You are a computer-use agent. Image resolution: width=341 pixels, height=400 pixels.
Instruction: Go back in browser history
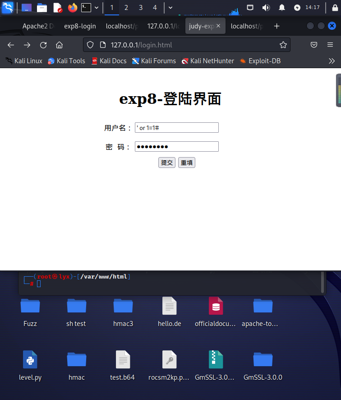click(11, 45)
